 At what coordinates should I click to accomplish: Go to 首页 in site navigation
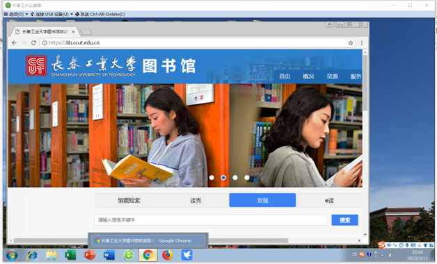pyautogui.click(x=285, y=76)
